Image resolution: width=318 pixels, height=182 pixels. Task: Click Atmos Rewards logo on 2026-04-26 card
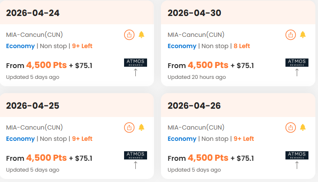297,155
